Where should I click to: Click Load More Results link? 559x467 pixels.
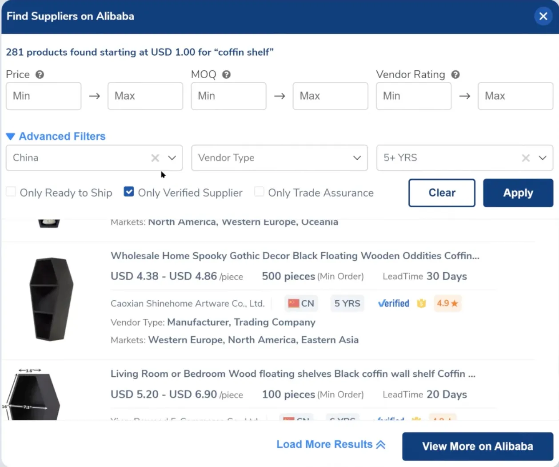tap(331, 444)
